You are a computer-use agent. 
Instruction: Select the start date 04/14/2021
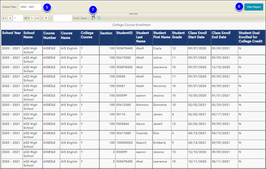pyautogui.click(x=197, y=142)
